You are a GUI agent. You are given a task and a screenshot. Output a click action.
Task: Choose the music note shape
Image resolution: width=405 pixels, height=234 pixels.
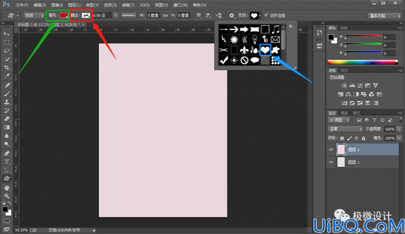coord(275,29)
